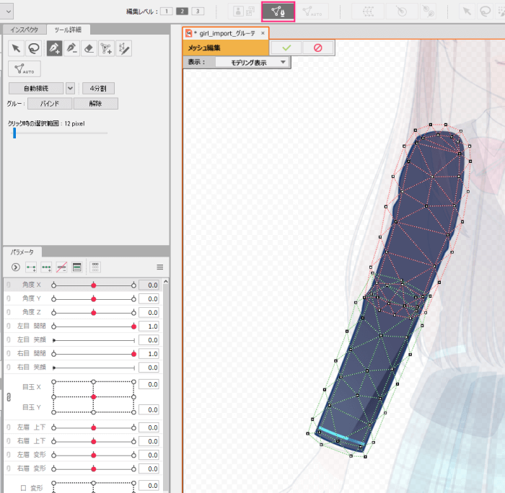This screenshot has height=493, width=505.
Task: Click the 4分割 button
Action: click(x=97, y=88)
